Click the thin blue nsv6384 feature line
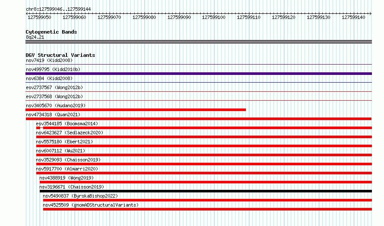 click(x=198, y=82)
